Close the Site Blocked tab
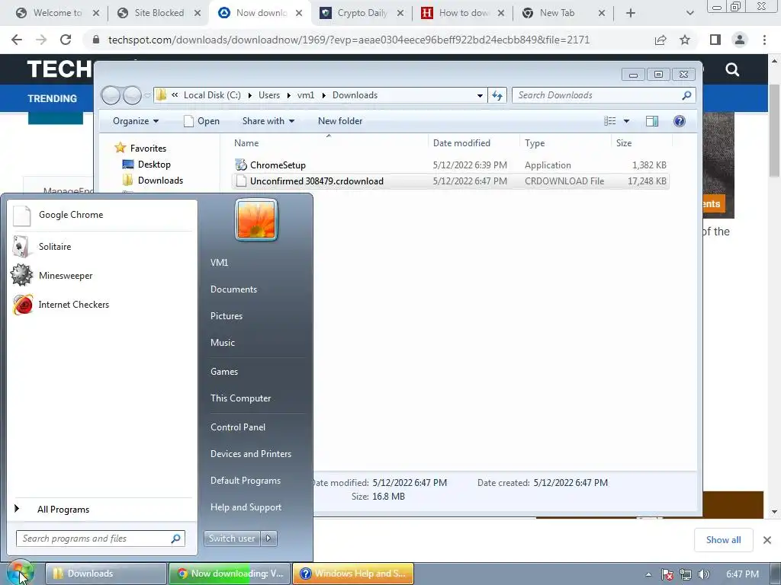 (x=198, y=13)
